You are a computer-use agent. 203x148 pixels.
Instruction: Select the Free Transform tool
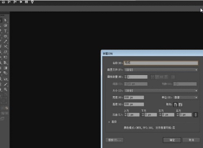point(5,57)
